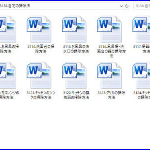Click file name 3115.お風呂の排水口の掃除方法
Viewport: 150px width, 150px height.
tap(76, 49)
